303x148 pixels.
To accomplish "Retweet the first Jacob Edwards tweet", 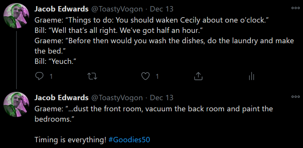I will pos(92,76).
